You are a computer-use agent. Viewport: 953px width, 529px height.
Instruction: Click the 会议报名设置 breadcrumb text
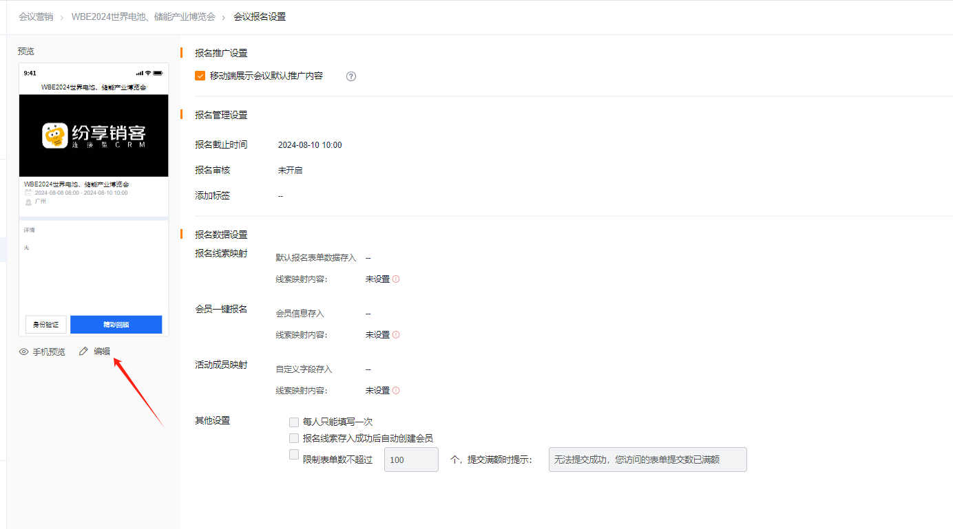(260, 17)
